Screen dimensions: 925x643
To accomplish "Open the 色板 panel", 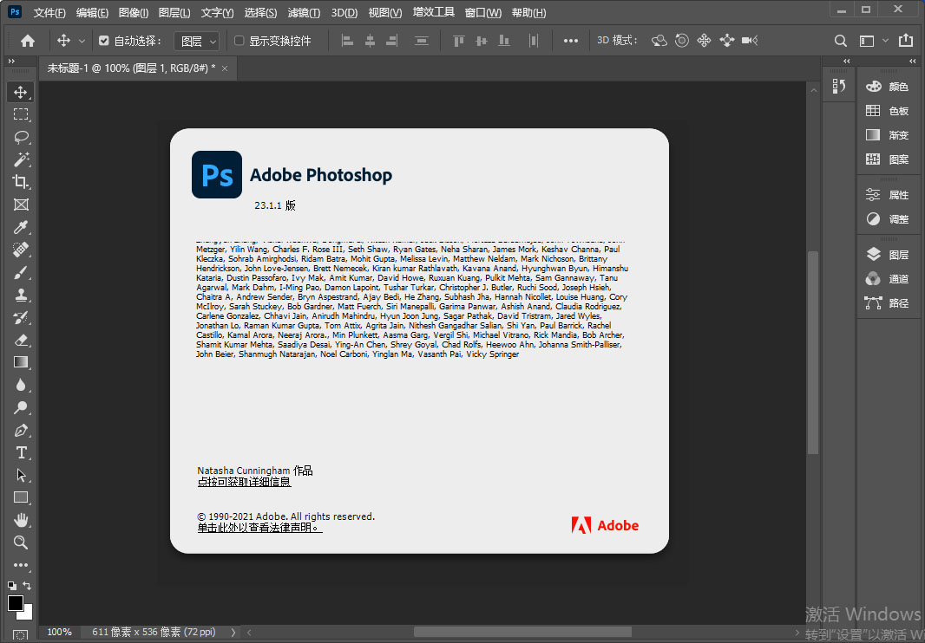I will [888, 111].
